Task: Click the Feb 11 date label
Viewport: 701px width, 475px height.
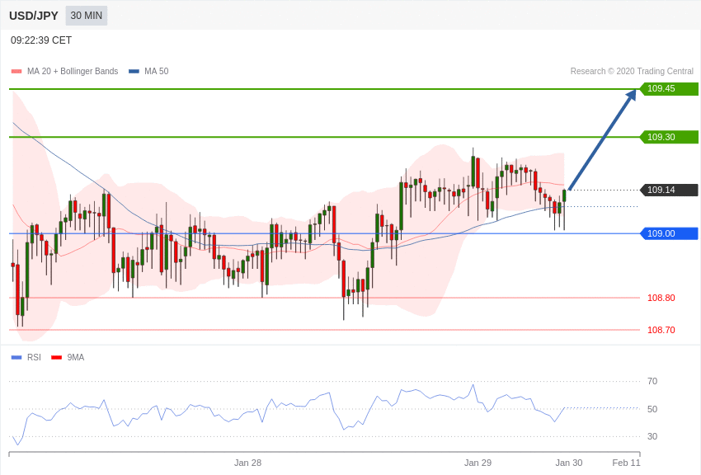Action: click(x=626, y=463)
